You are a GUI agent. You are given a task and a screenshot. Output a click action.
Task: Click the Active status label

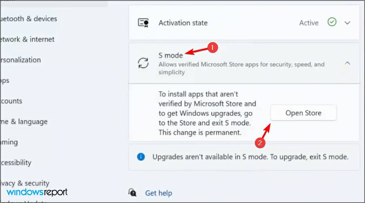(309, 23)
